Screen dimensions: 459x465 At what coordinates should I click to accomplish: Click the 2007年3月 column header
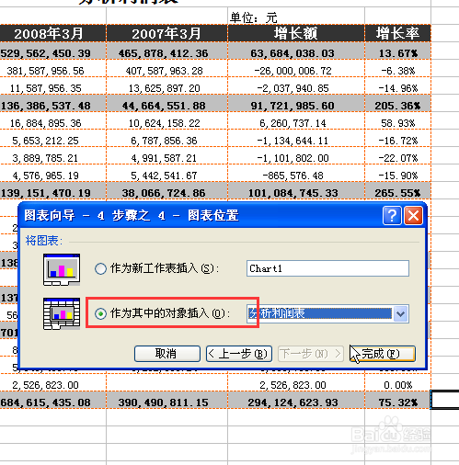[x=166, y=33]
